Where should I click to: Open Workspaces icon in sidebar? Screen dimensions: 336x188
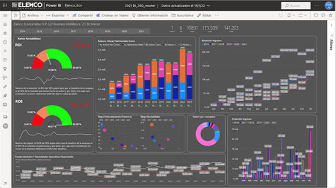(x=5, y=116)
